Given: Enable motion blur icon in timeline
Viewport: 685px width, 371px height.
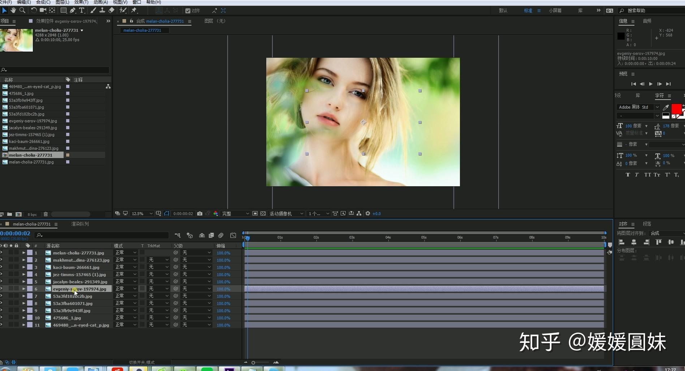Looking at the screenshot, I should tap(221, 235).
